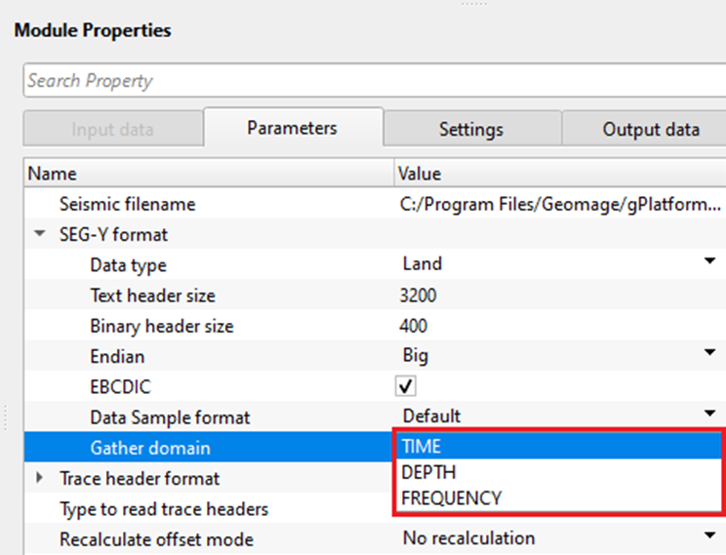Click the Binary header size value 400
Image resolution: width=726 pixels, height=555 pixels.
[x=414, y=326]
